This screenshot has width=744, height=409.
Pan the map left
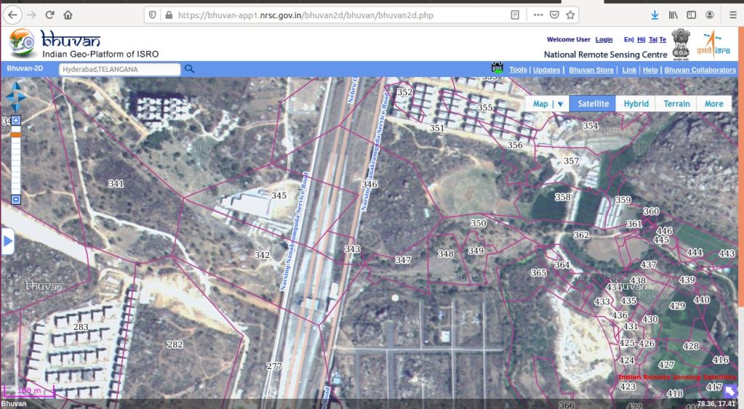coord(8,97)
